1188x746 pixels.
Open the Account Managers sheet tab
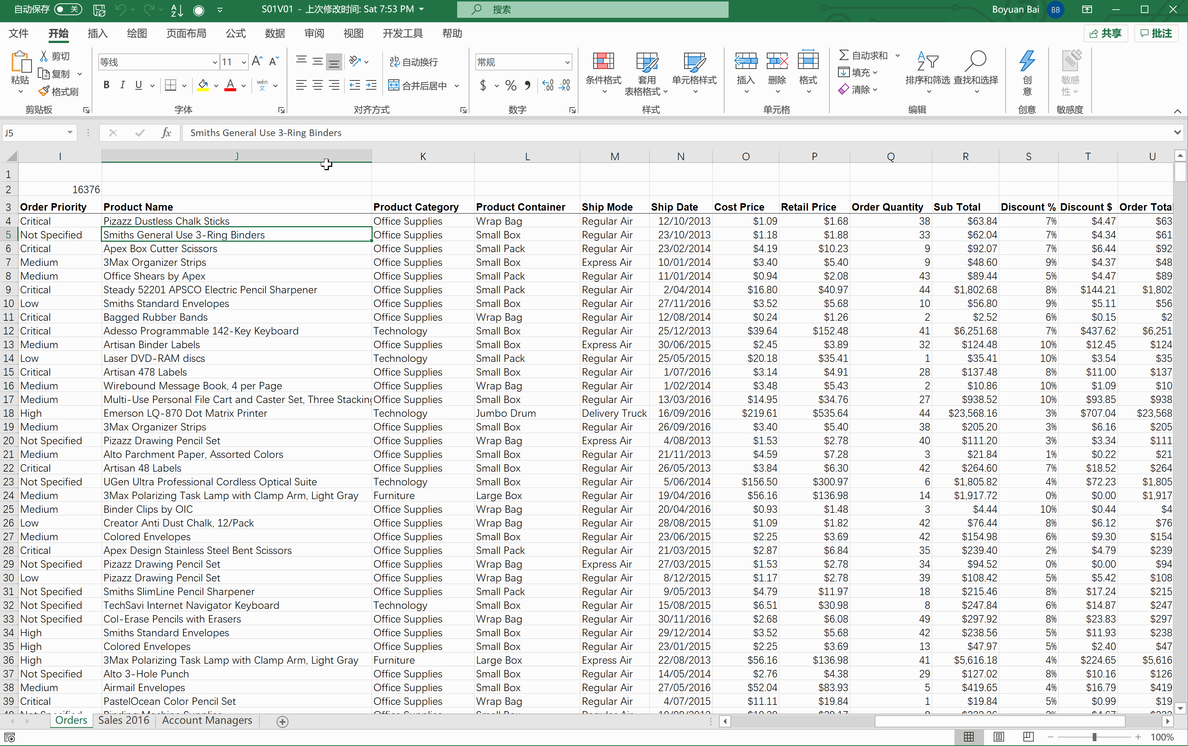coord(207,720)
